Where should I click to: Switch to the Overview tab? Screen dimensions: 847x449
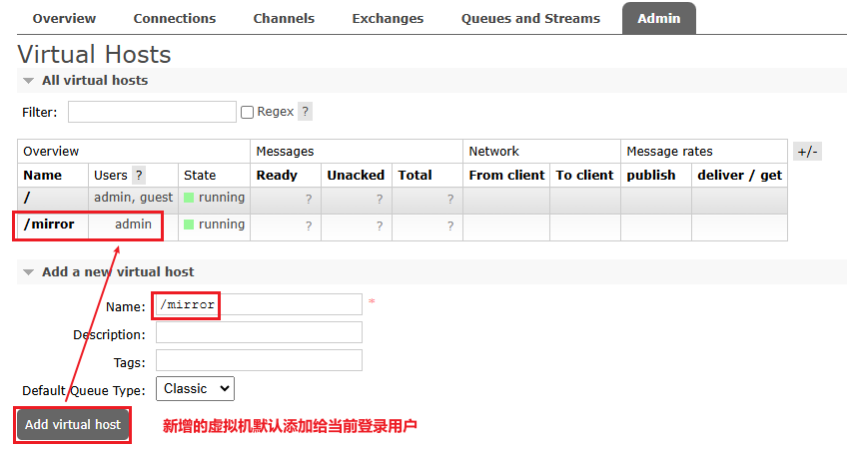(x=64, y=18)
